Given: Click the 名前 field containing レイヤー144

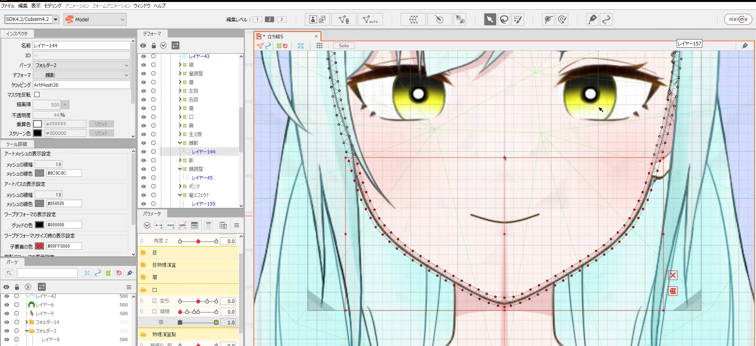Looking at the screenshot, I should [82, 45].
